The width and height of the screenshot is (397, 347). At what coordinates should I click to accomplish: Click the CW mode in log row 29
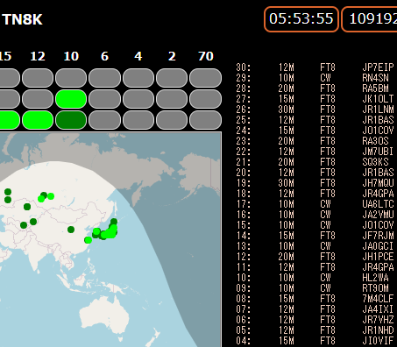[x=325, y=78]
